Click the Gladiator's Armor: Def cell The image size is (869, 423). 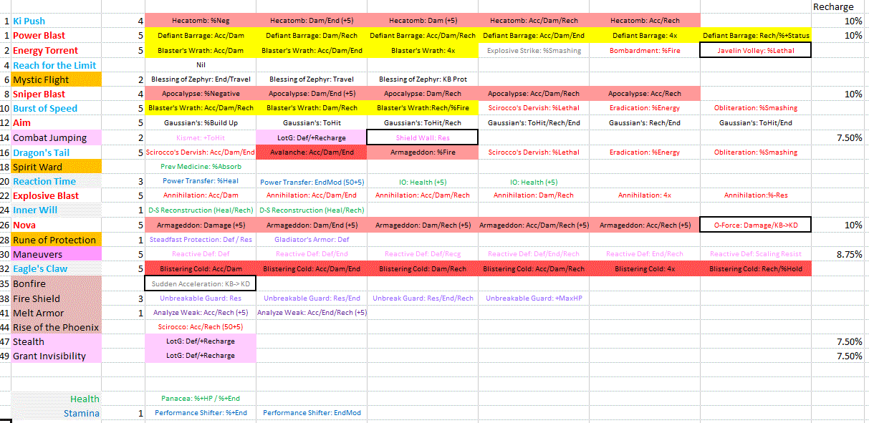[x=312, y=240]
